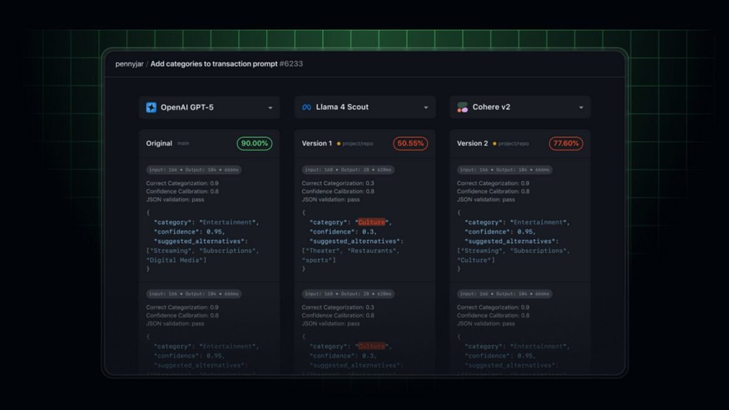Click the OpenAI GPT-5 sparkle icon
This screenshot has width=729, height=410.
click(151, 107)
